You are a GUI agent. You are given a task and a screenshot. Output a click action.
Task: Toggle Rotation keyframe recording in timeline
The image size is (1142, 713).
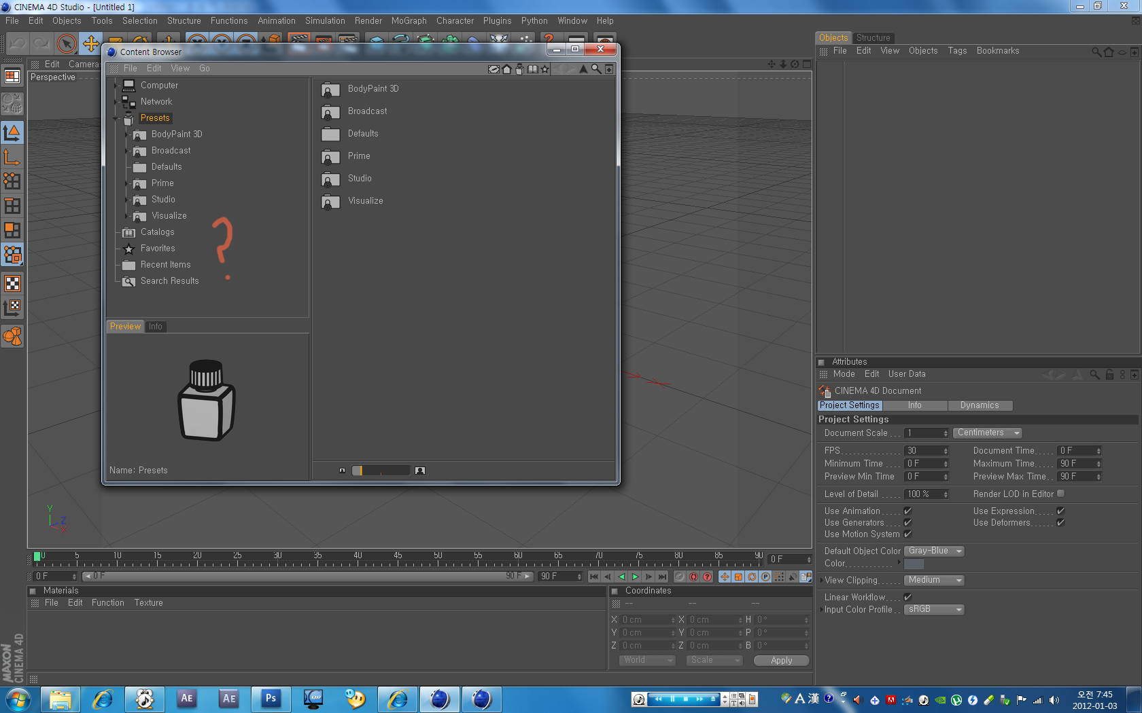[x=752, y=577]
